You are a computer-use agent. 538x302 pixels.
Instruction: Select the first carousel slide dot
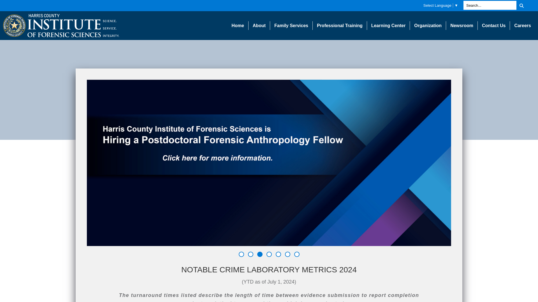point(241,254)
